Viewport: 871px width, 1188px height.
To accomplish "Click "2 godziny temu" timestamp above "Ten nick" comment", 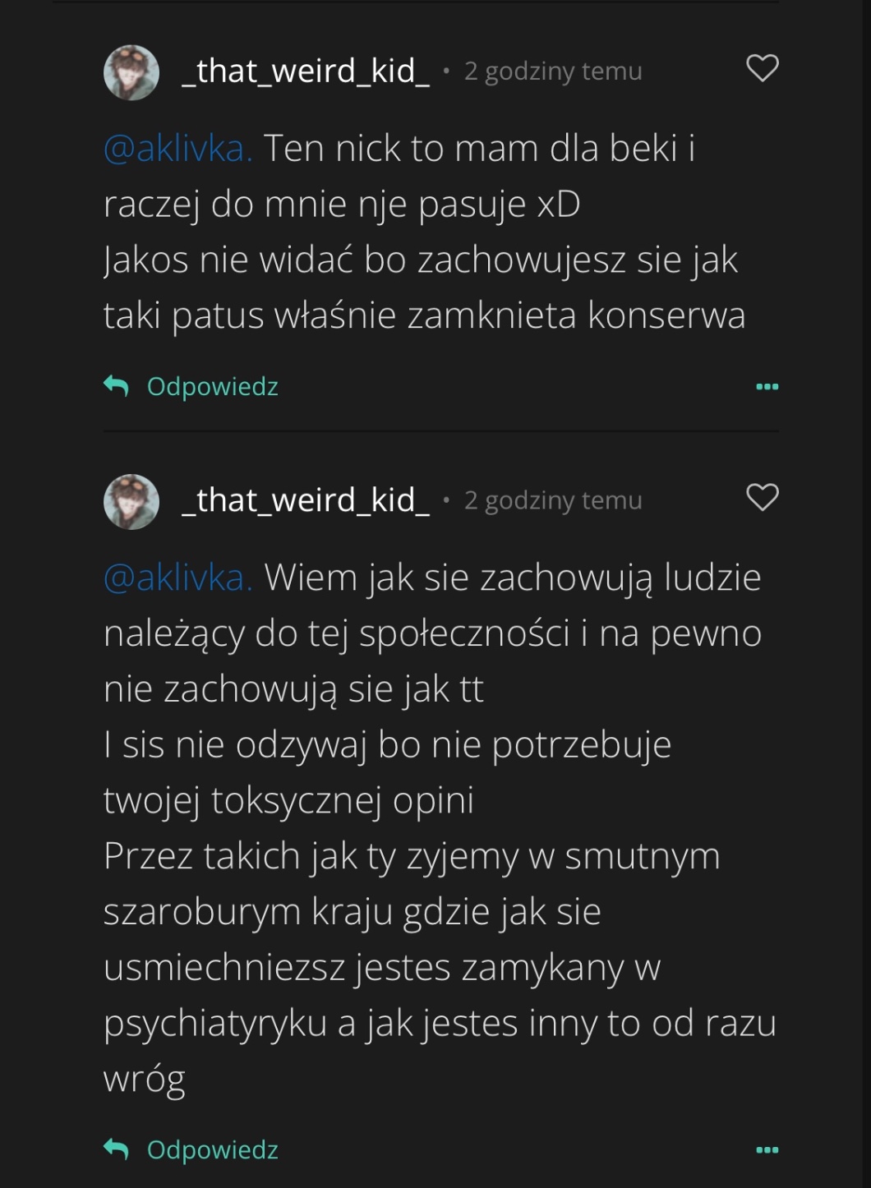I will 552,71.
